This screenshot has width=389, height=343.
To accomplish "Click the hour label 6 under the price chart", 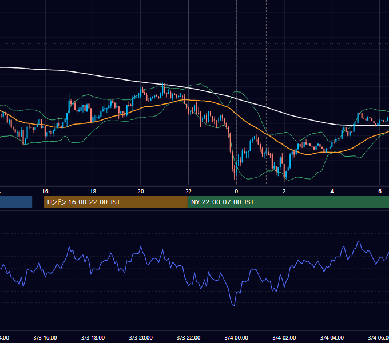I will point(380,192).
